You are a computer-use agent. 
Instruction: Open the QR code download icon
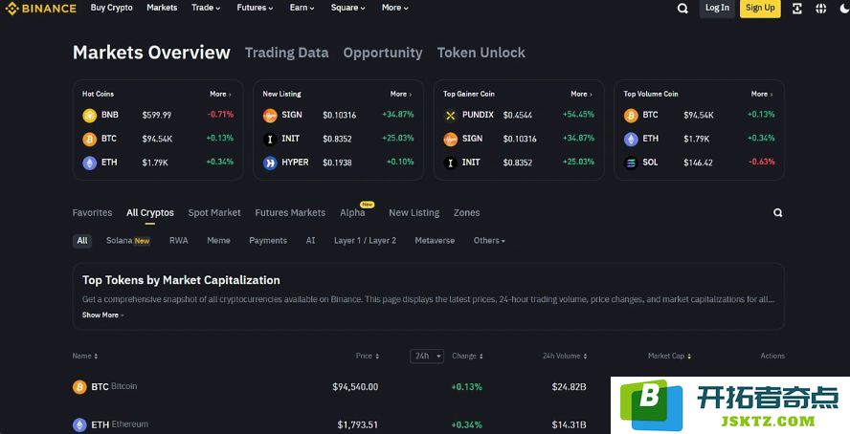point(796,8)
